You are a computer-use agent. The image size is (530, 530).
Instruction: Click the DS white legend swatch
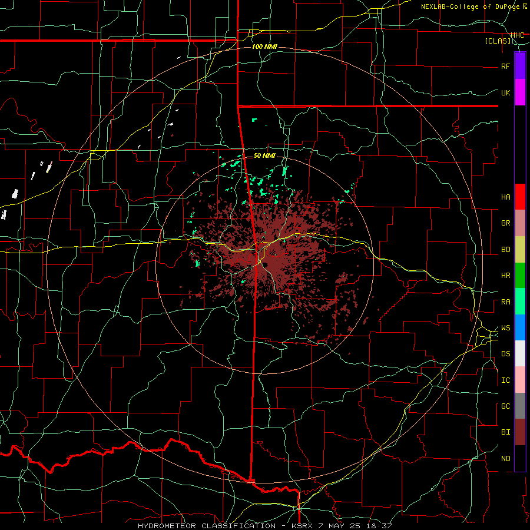520,353
